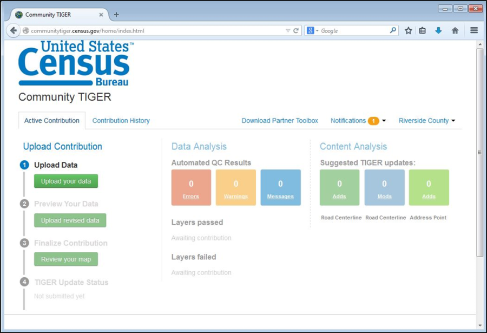487x333 pixels.
Task: Click the vertical scrollbar thumb
Action: tap(480, 152)
